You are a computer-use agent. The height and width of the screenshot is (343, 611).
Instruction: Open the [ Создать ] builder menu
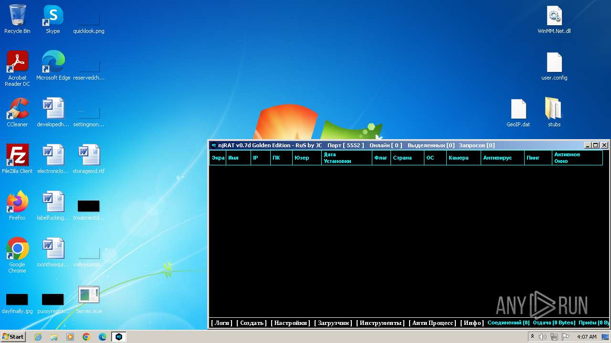[252, 323]
